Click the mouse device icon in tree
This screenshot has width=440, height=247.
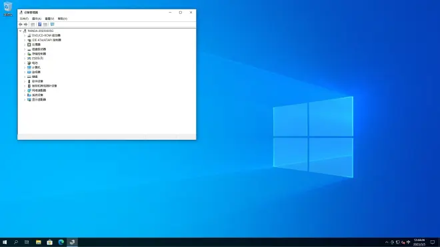click(29, 86)
